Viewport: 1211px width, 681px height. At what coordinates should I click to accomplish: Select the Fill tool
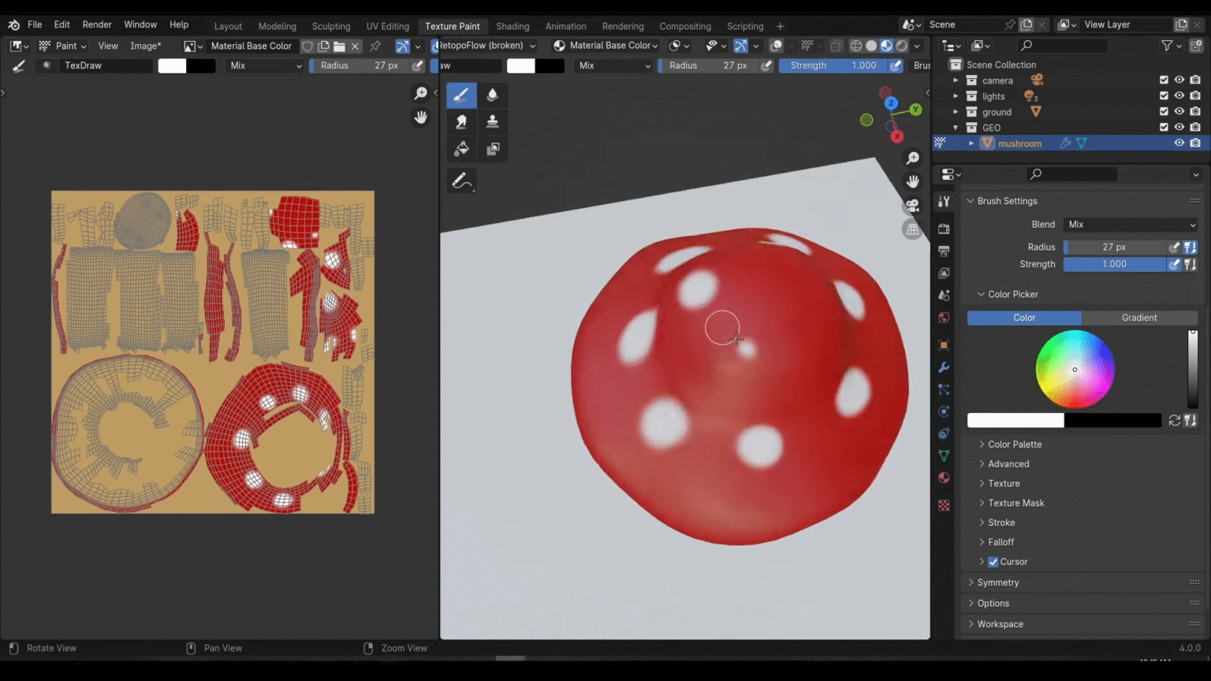pyautogui.click(x=461, y=148)
